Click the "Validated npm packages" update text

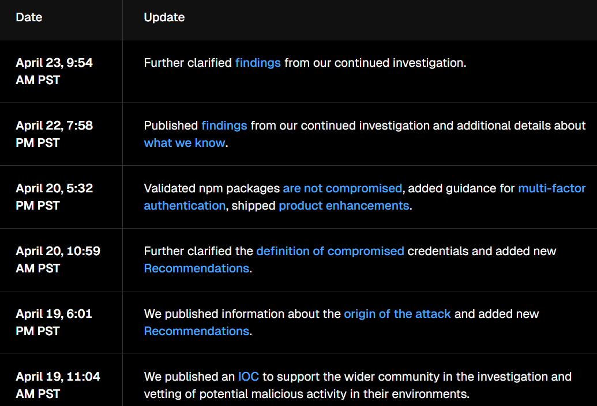pyautogui.click(x=211, y=188)
